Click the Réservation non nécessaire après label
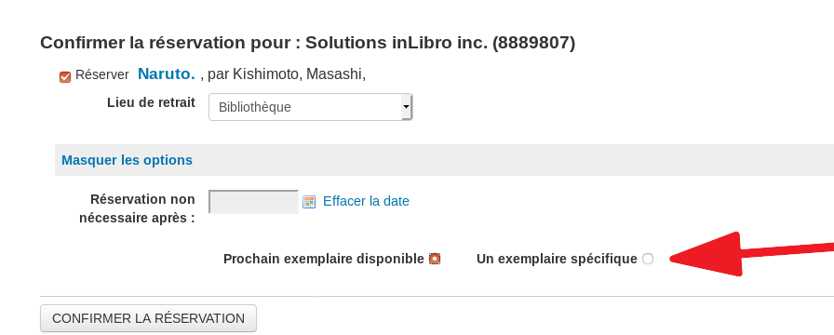The height and width of the screenshot is (335, 834). [x=137, y=208]
